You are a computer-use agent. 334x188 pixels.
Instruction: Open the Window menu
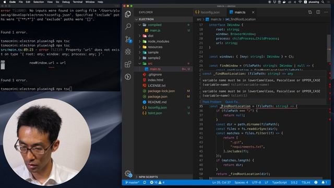click(90, 2)
